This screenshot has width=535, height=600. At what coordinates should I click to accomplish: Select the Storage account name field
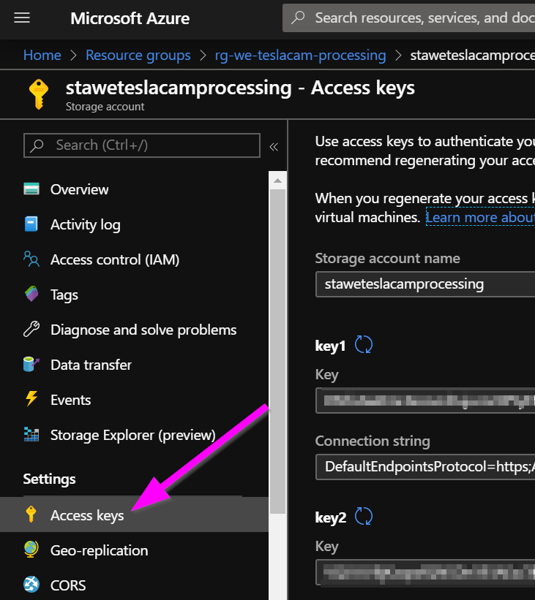click(x=425, y=284)
